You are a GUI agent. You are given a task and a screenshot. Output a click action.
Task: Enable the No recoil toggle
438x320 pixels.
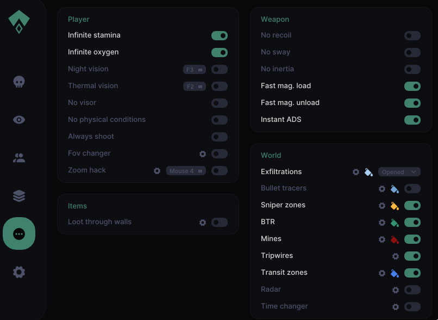412,36
